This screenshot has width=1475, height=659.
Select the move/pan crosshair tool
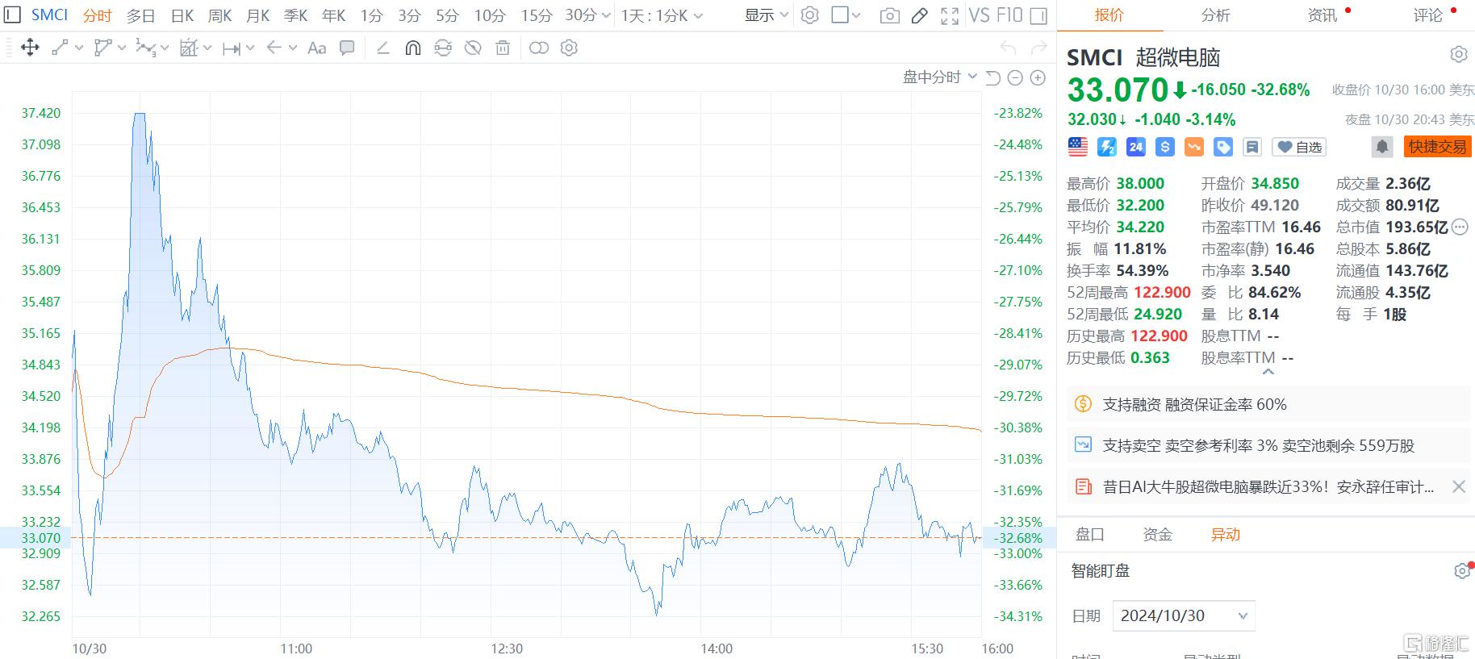[30, 48]
